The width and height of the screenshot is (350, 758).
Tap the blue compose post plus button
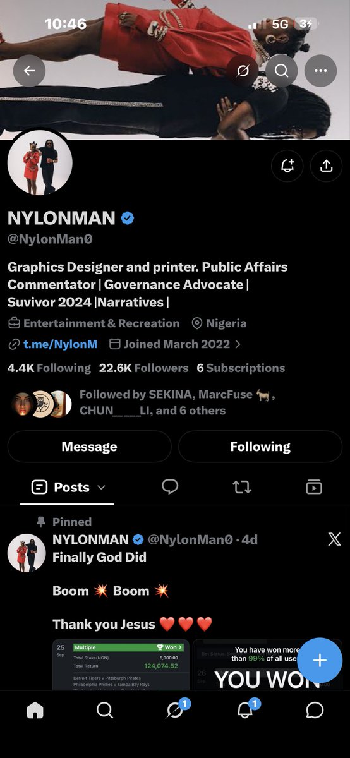(320, 660)
